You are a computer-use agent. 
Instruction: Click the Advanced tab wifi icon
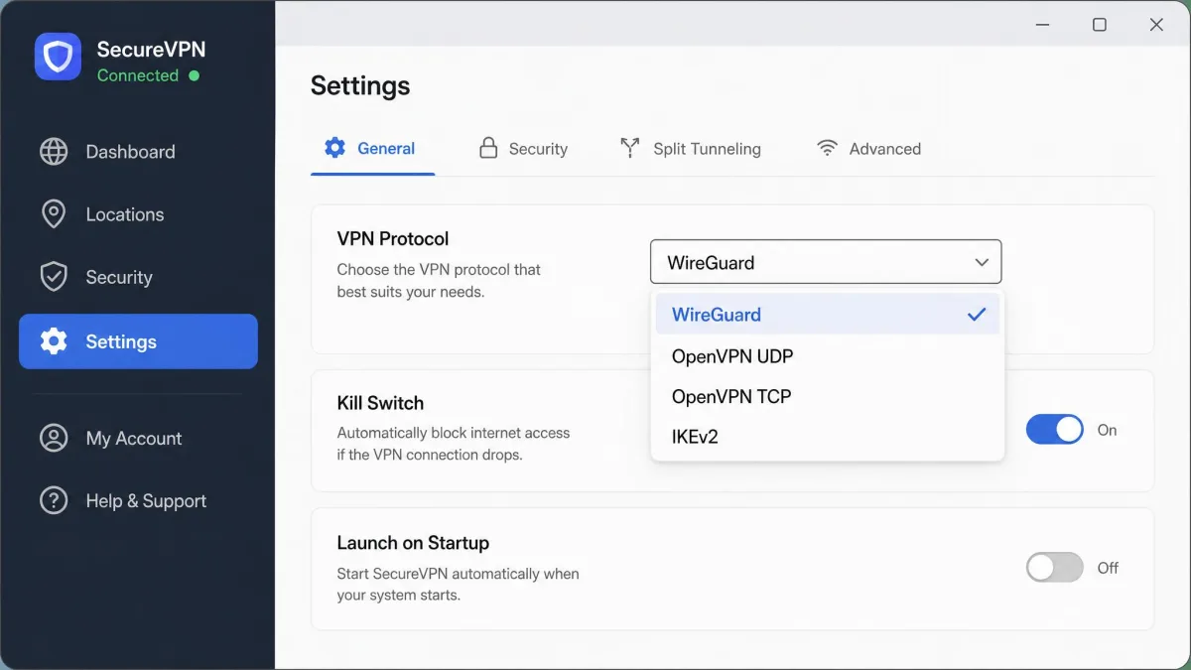click(827, 148)
